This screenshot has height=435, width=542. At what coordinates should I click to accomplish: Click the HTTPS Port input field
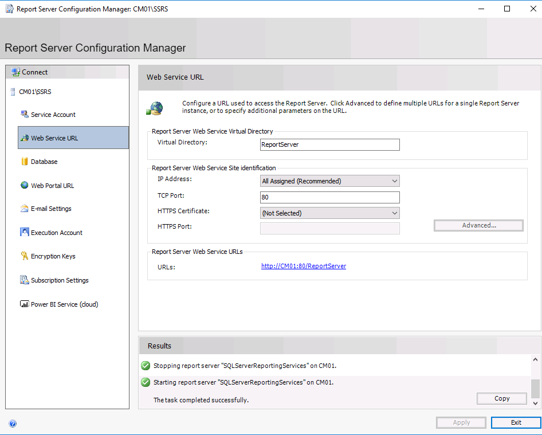(x=330, y=228)
